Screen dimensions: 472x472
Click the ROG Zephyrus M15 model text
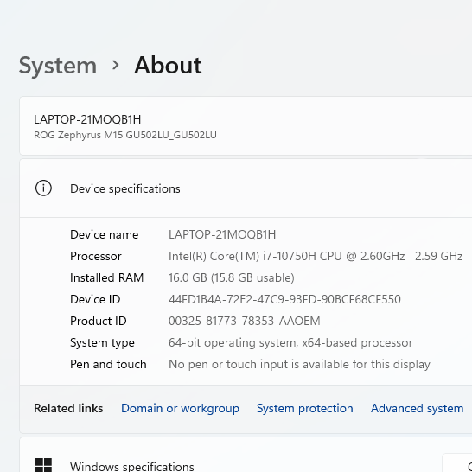click(125, 135)
